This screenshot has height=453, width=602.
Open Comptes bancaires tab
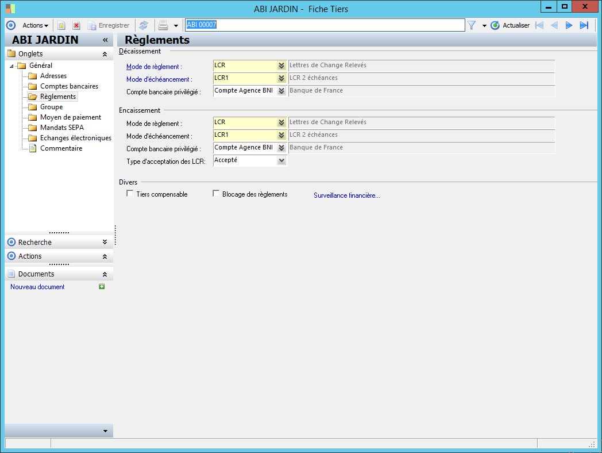[x=69, y=86]
